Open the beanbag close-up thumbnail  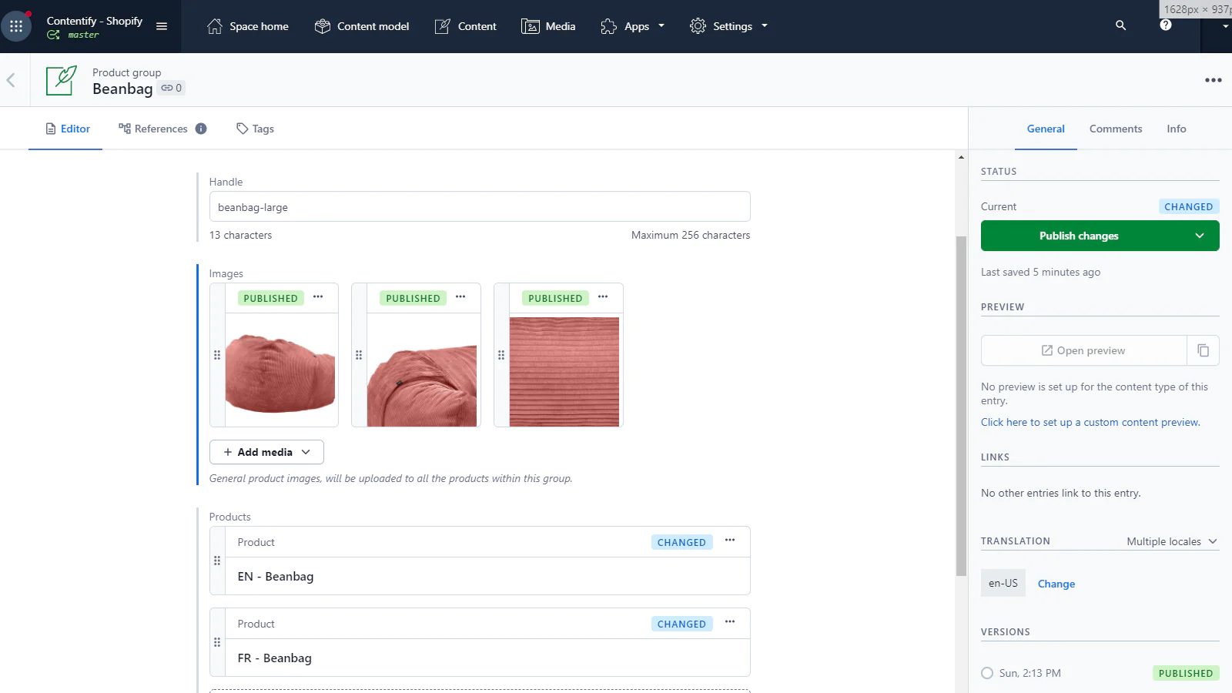422,371
